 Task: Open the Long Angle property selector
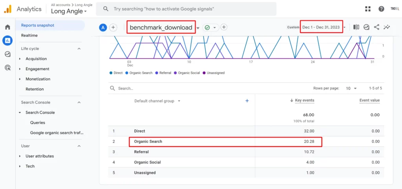point(69,11)
